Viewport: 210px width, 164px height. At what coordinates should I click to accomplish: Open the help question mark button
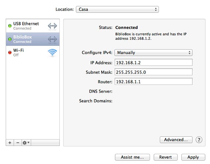tap(199, 140)
